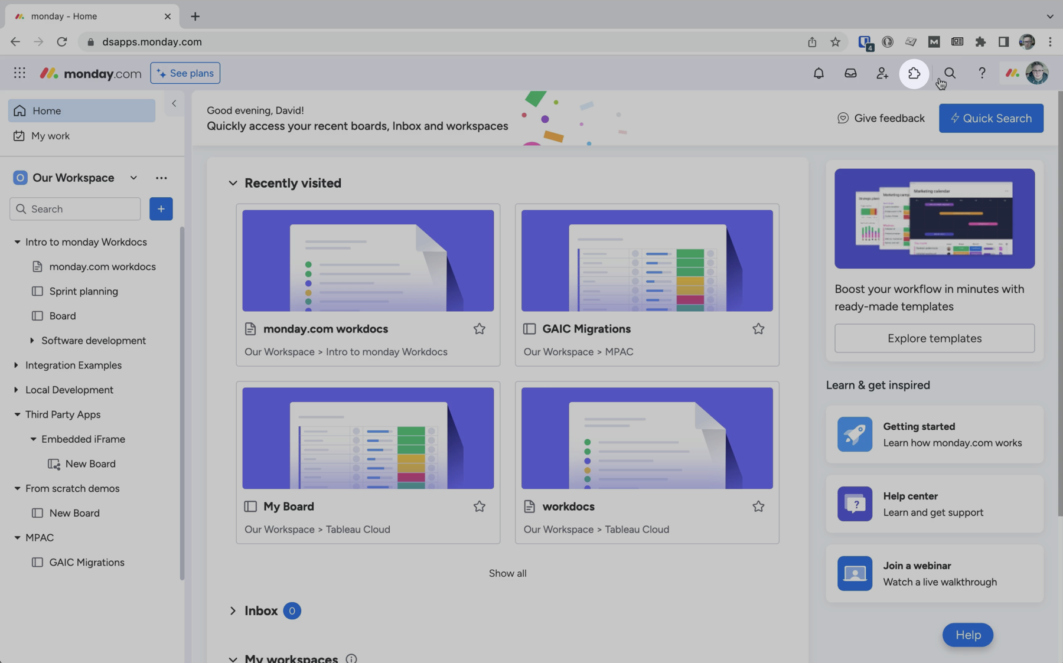This screenshot has height=663, width=1063.
Task: Collapse Intro to monday Workdocs folder
Action: [x=17, y=242]
